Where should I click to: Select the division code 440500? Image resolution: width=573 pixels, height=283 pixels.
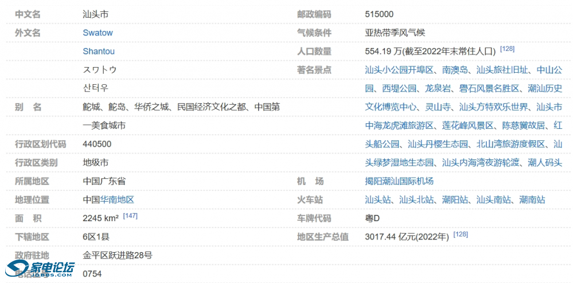97,144
